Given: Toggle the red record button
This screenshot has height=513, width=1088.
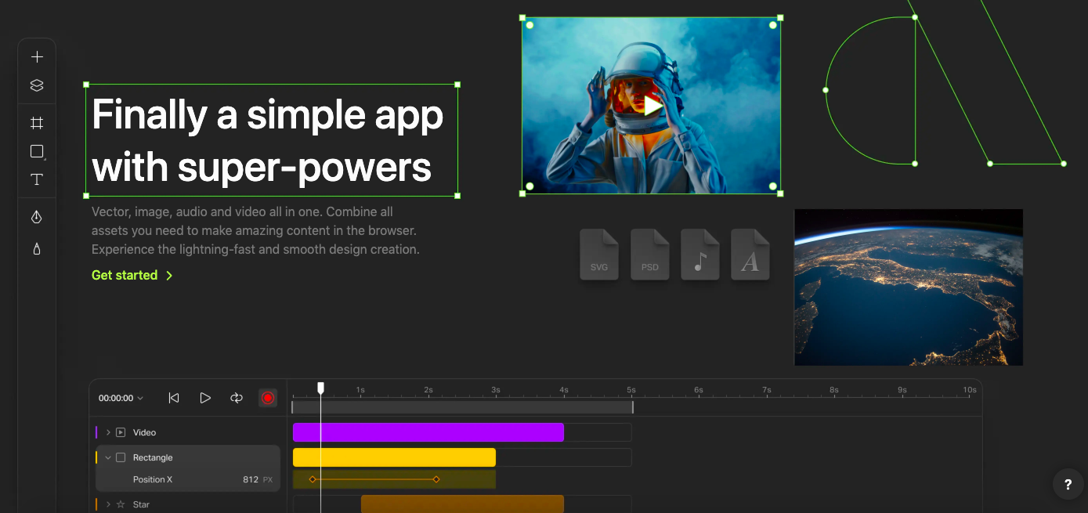Looking at the screenshot, I should coord(268,398).
